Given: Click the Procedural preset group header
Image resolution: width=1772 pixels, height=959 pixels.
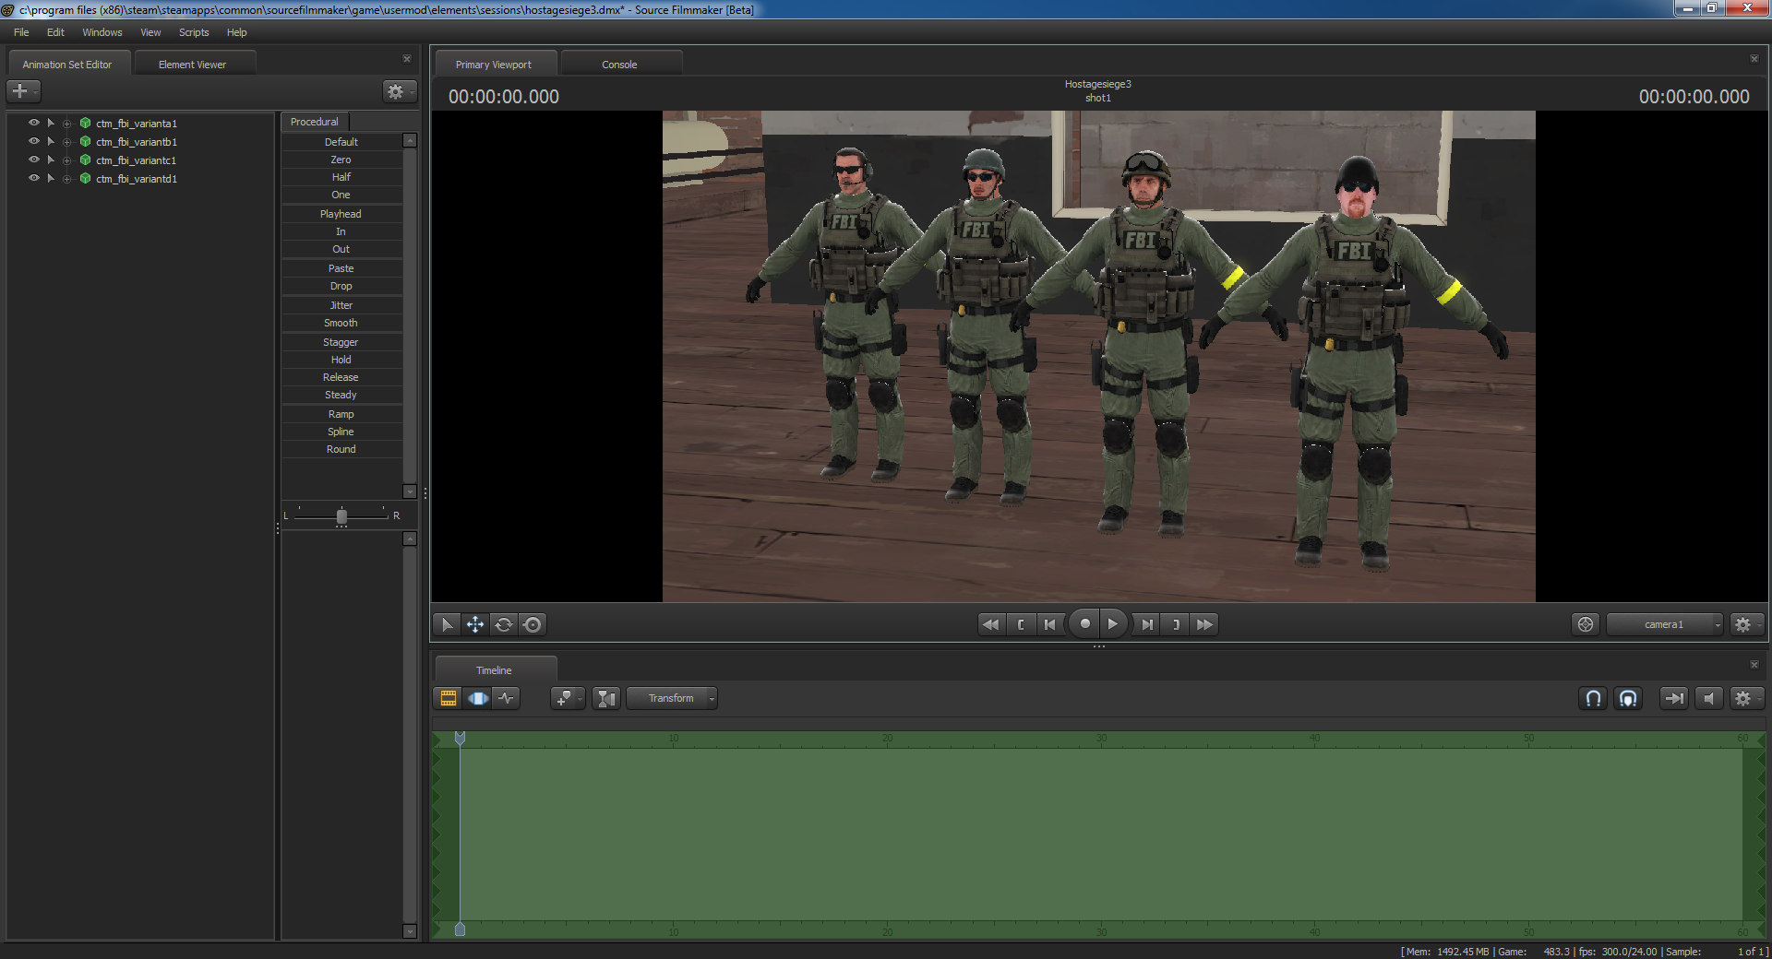Looking at the screenshot, I should (315, 122).
